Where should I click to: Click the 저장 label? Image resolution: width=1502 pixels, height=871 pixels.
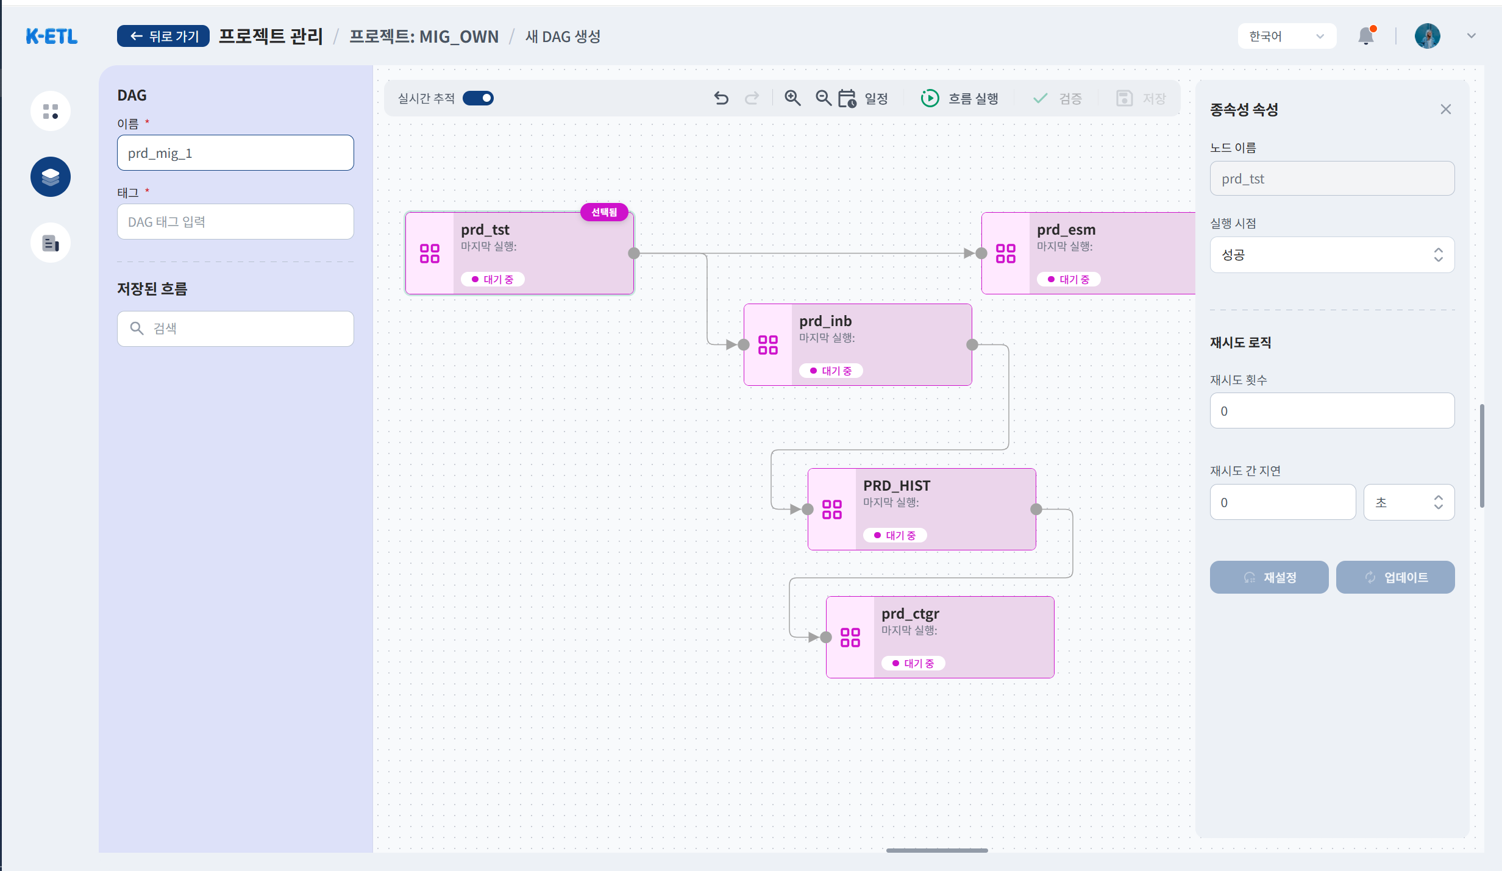pos(1154,98)
